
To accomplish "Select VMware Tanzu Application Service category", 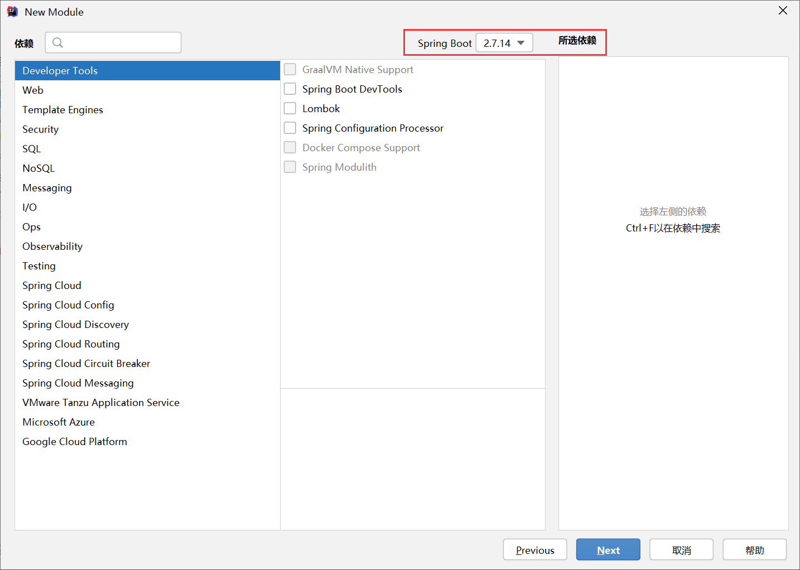I will pos(147,402).
